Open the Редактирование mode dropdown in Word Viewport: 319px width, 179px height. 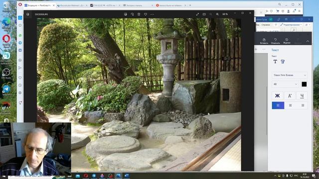291,25
